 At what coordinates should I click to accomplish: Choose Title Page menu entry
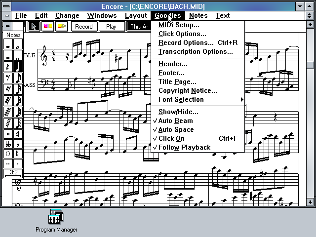197,81
